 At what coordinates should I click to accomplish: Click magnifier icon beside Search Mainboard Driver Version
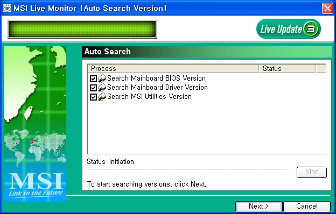coord(102,88)
